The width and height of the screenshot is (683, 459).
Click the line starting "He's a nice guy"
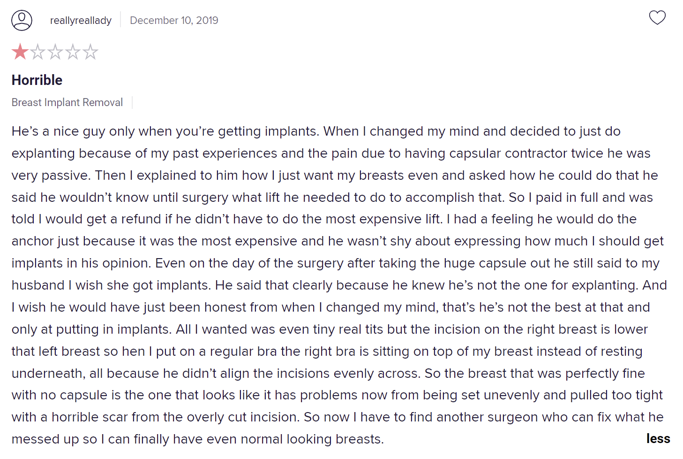[x=316, y=131]
